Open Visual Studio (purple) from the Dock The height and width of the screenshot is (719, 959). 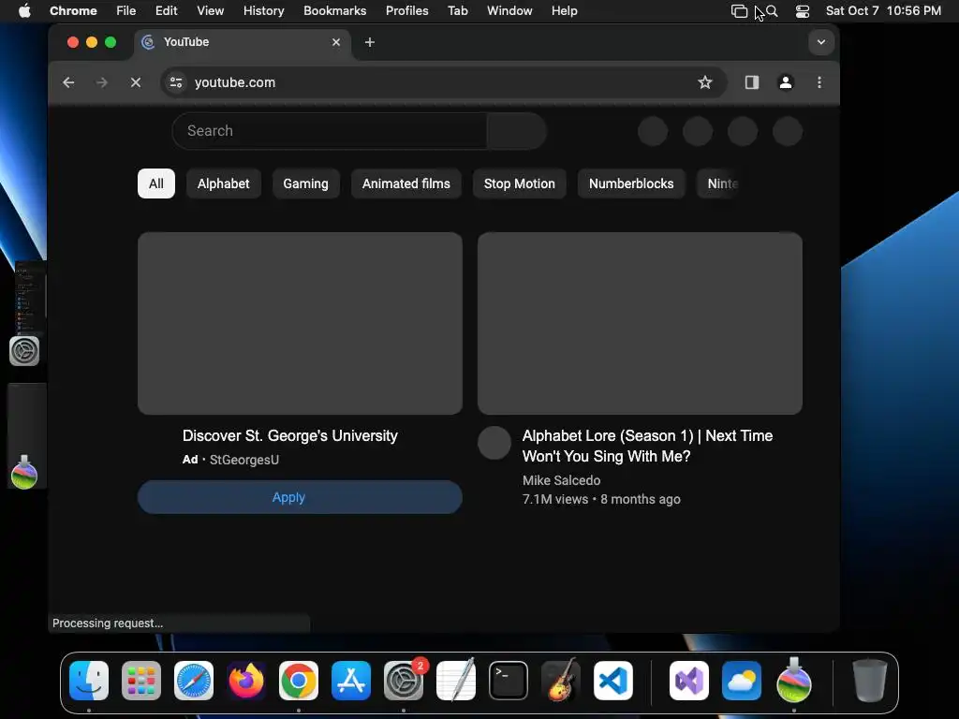(689, 681)
